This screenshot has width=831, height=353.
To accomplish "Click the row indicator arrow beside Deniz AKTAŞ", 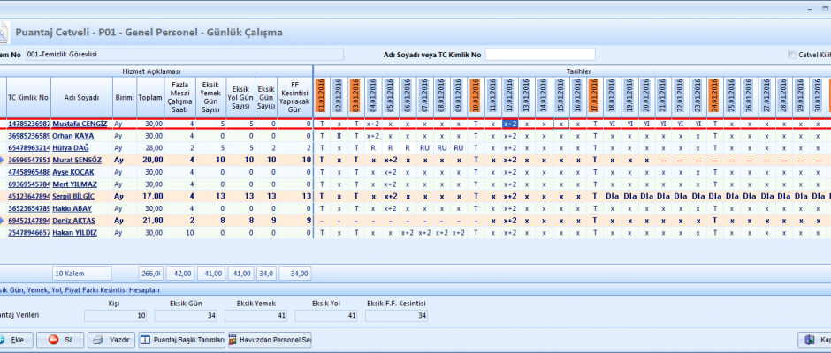I will coord(3,220).
